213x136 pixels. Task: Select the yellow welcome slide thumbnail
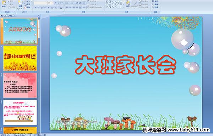20,58
